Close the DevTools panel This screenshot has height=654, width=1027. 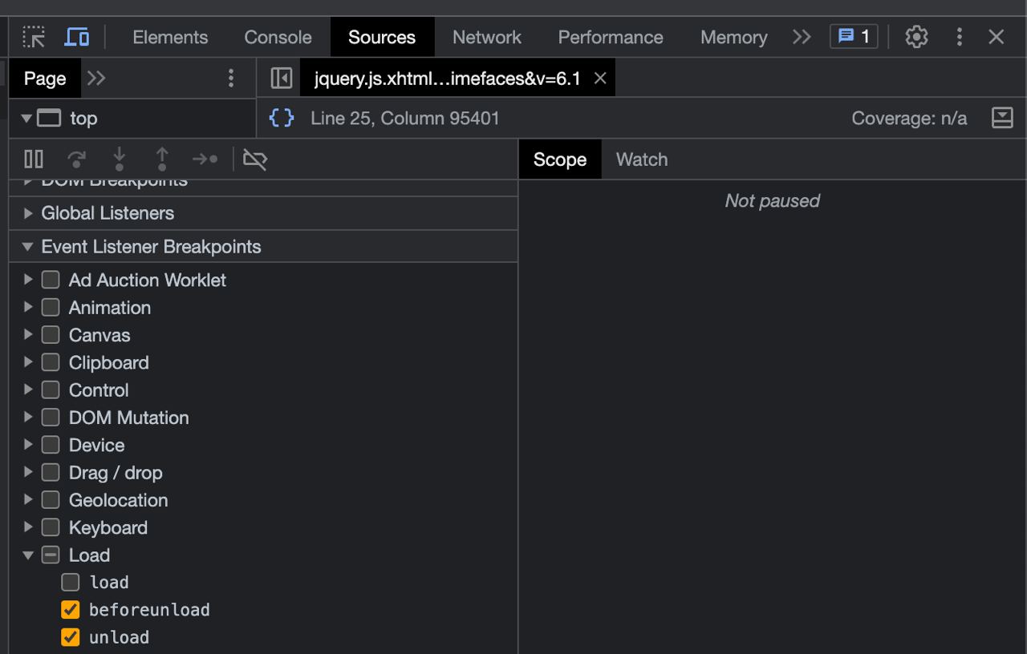click(997, 37)
